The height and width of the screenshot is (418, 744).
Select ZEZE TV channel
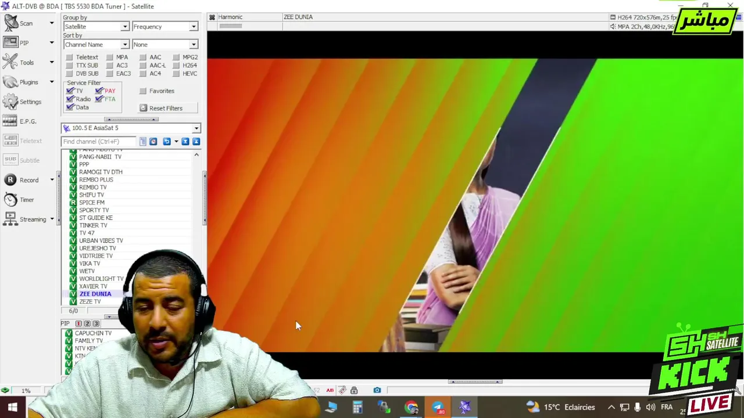pyautogui.click(x=90, y=302)
